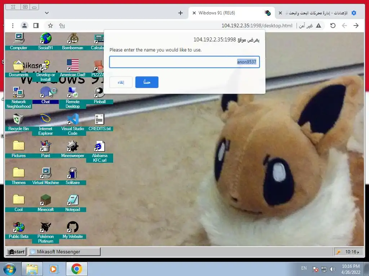Bookmark this page with the star icon

point(50,26)
